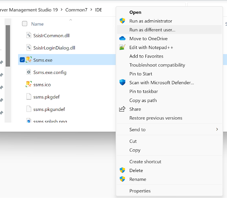Screen dimensions: 227x198
Task: Click the shield icon beside Delete
Action: pos(122,170)
